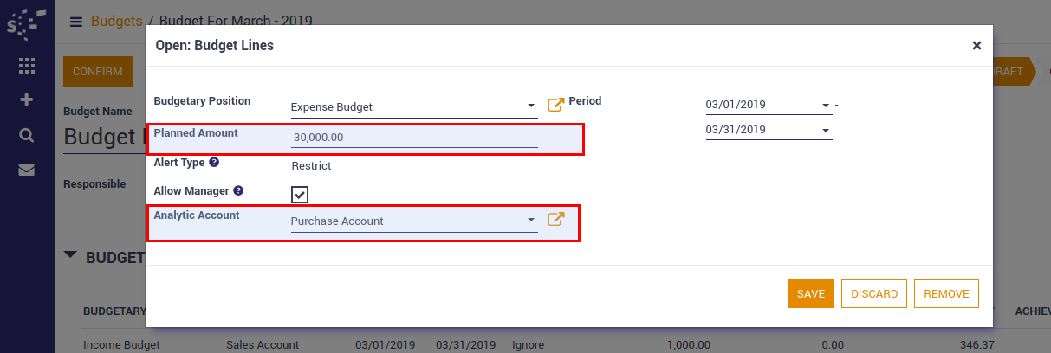Open the apps grid icon in sidebar
This screenshot has width=1051, height=353.
(x=26, y=66)
